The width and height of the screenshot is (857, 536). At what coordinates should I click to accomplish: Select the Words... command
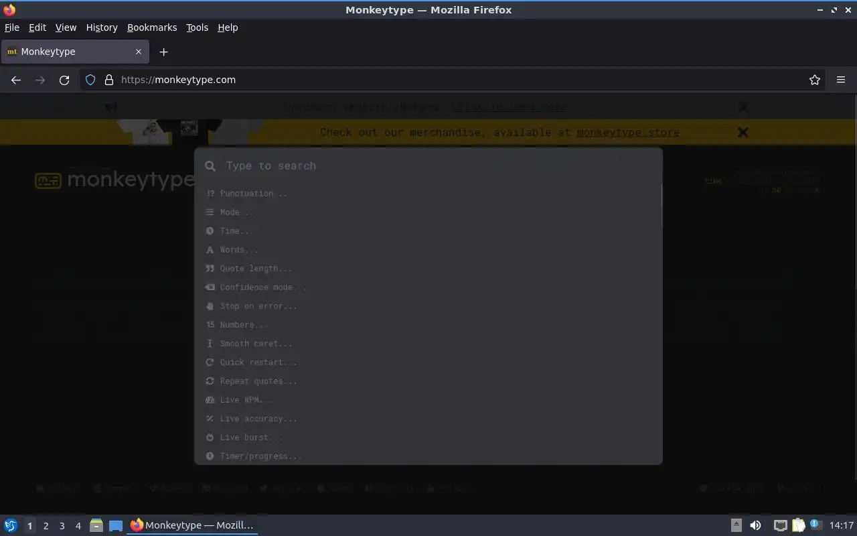pyautogui.click(x=428, y=250)
